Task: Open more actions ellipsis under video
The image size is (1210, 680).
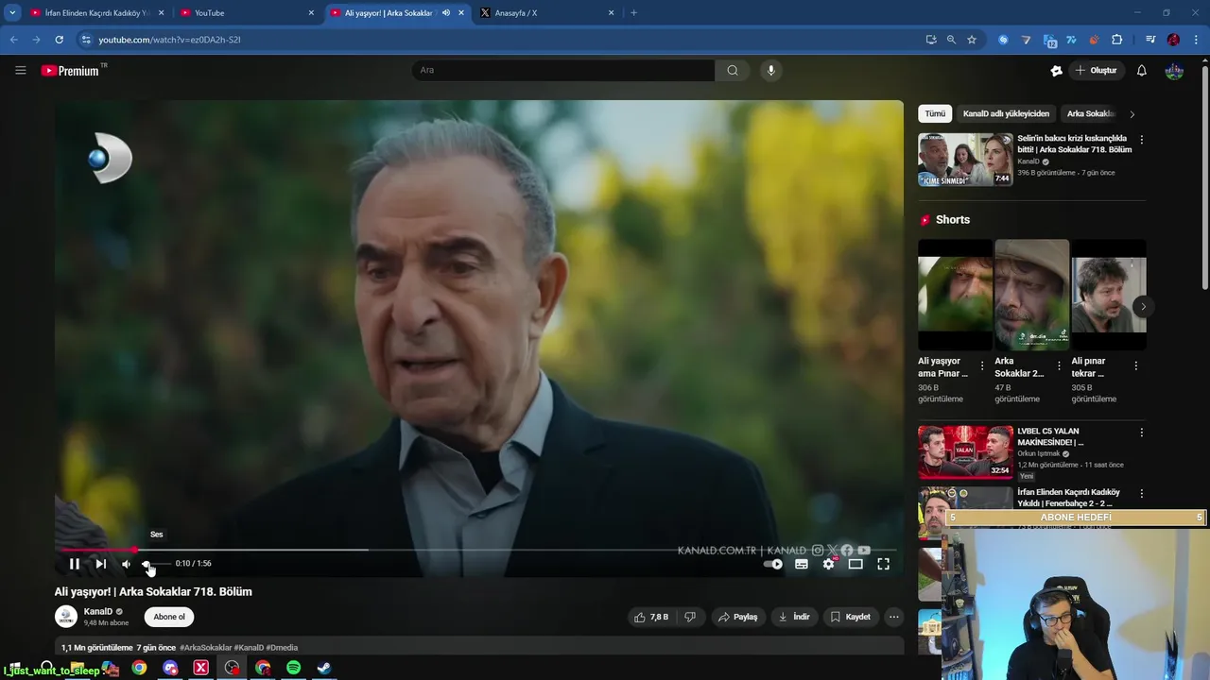Action: (x=893, y=617)
